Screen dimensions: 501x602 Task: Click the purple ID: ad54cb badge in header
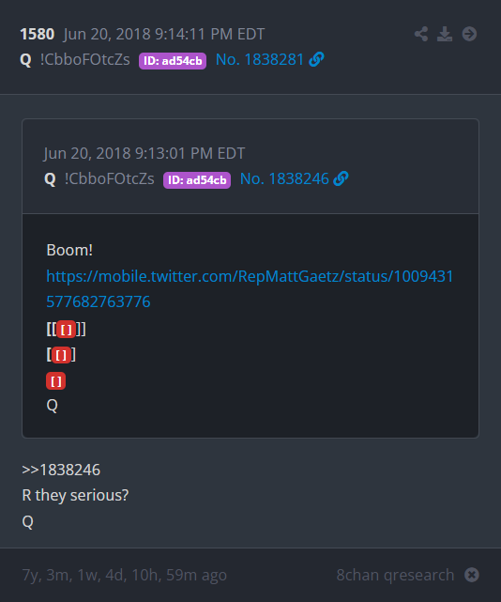click(x=173, y=61)
